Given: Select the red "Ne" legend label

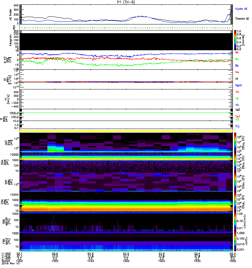Looking at the screenshot, I should [237, 72].
